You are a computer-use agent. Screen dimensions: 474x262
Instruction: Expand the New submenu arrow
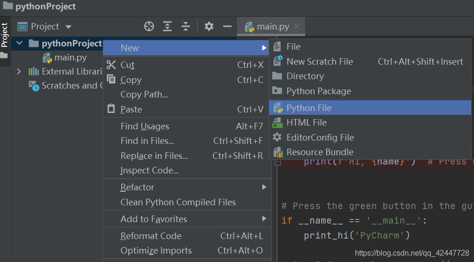click(x=264, y=48)
